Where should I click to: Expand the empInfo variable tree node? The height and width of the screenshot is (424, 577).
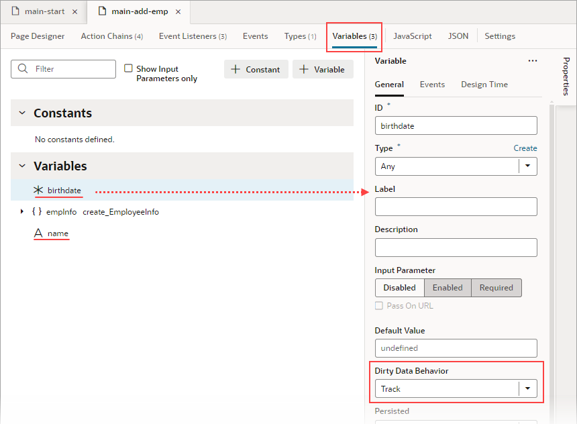point(21,211)
